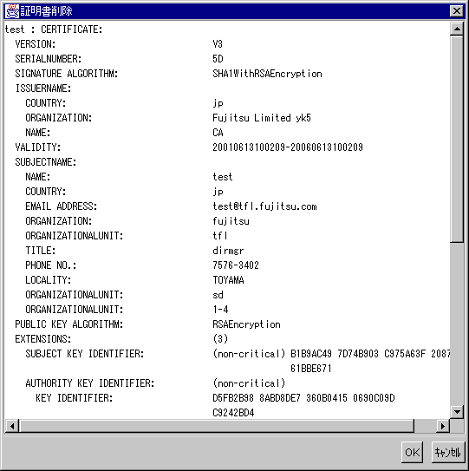Click the horizontal scrollbar right arrow
Viewport: 469px width, 471px height.
pyautogui.click(x=443, y=426)
